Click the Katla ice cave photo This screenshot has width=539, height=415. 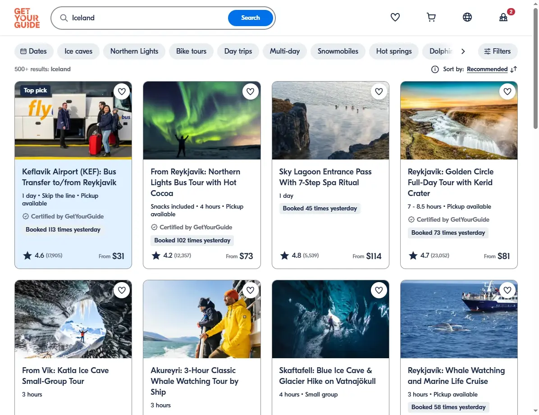coord(73,319)
